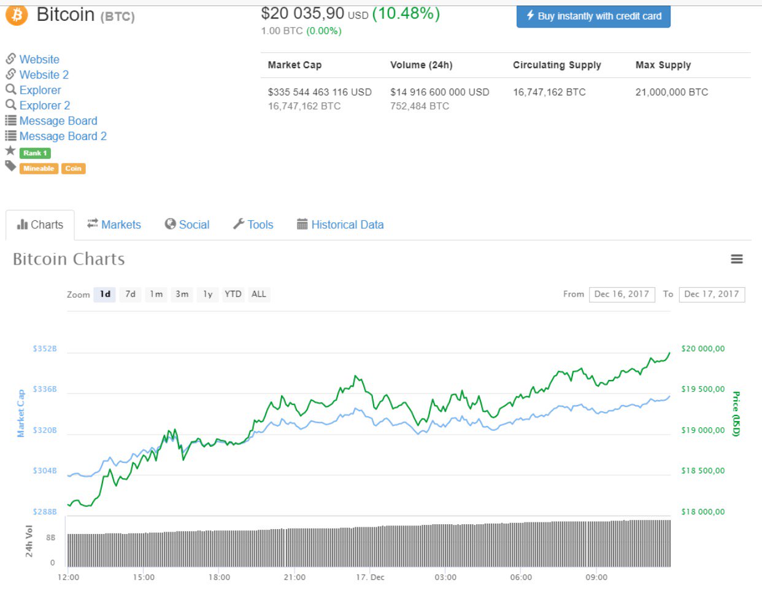Set chart zoom to YTD
762x612 pixels.
(x=233, y=295)
